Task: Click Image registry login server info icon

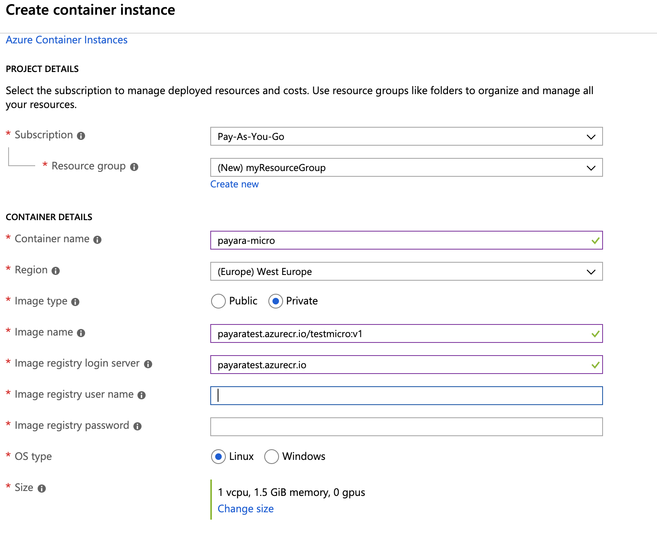Action: click(x=148, y=364)
